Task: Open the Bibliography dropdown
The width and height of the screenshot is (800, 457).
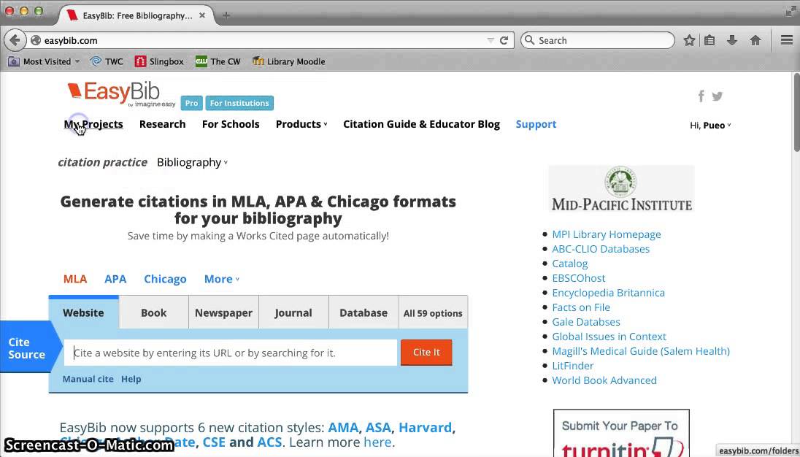Action: point(193,163)
